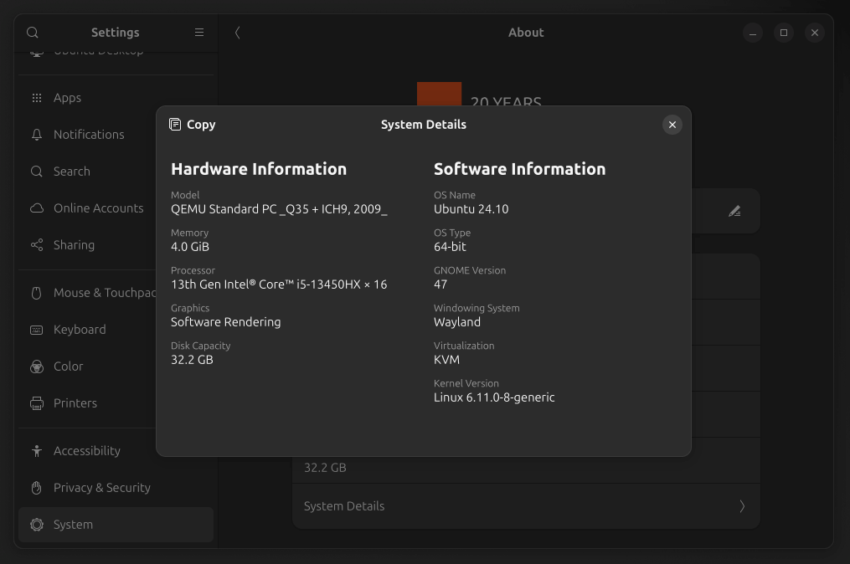The image size is (850, 564).
Task: Click the Copy button in the dialog
Action: [192, 124]
